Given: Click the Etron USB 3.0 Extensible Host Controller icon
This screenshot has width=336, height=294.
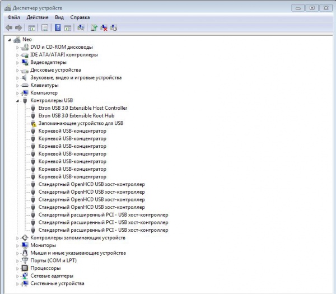Looking at the screenshot, I should (33, 108).
